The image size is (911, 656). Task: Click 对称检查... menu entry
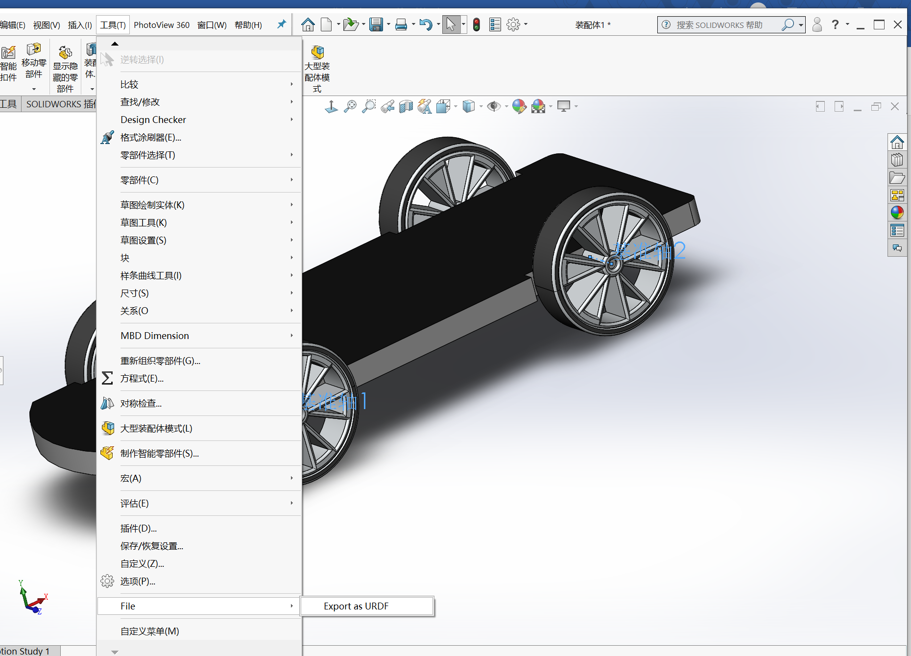click(x=199, y=403)
